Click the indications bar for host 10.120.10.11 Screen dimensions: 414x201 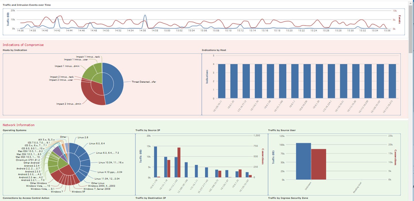(x=222, y=81)
